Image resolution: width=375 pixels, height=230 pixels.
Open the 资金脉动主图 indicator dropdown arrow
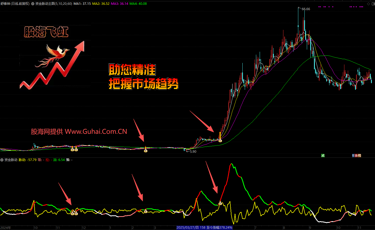click(x=33, y=4)
